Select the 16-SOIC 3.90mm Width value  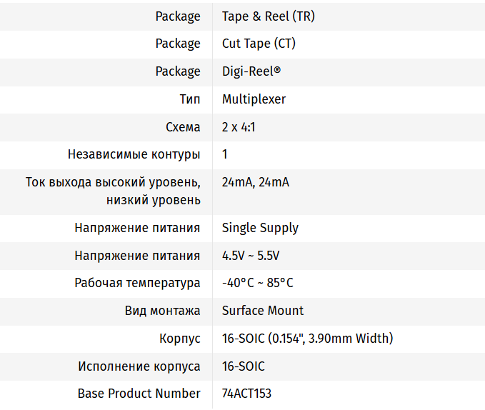pyautogui.click(x=307, y=339)
